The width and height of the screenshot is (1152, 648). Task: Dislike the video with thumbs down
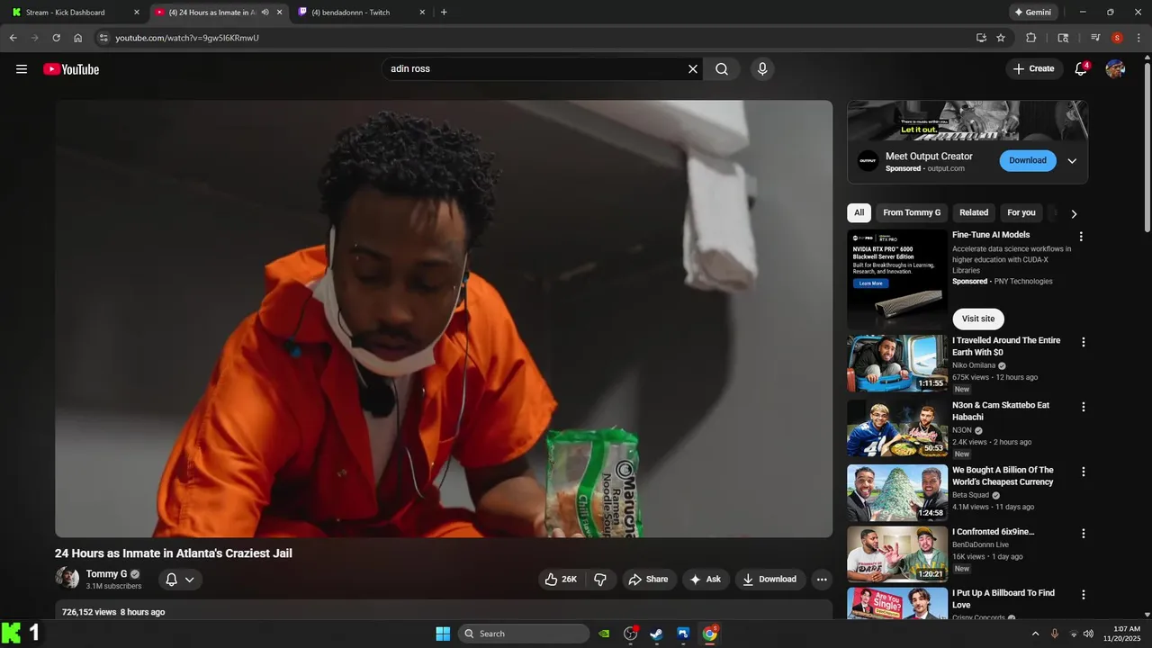600,579
